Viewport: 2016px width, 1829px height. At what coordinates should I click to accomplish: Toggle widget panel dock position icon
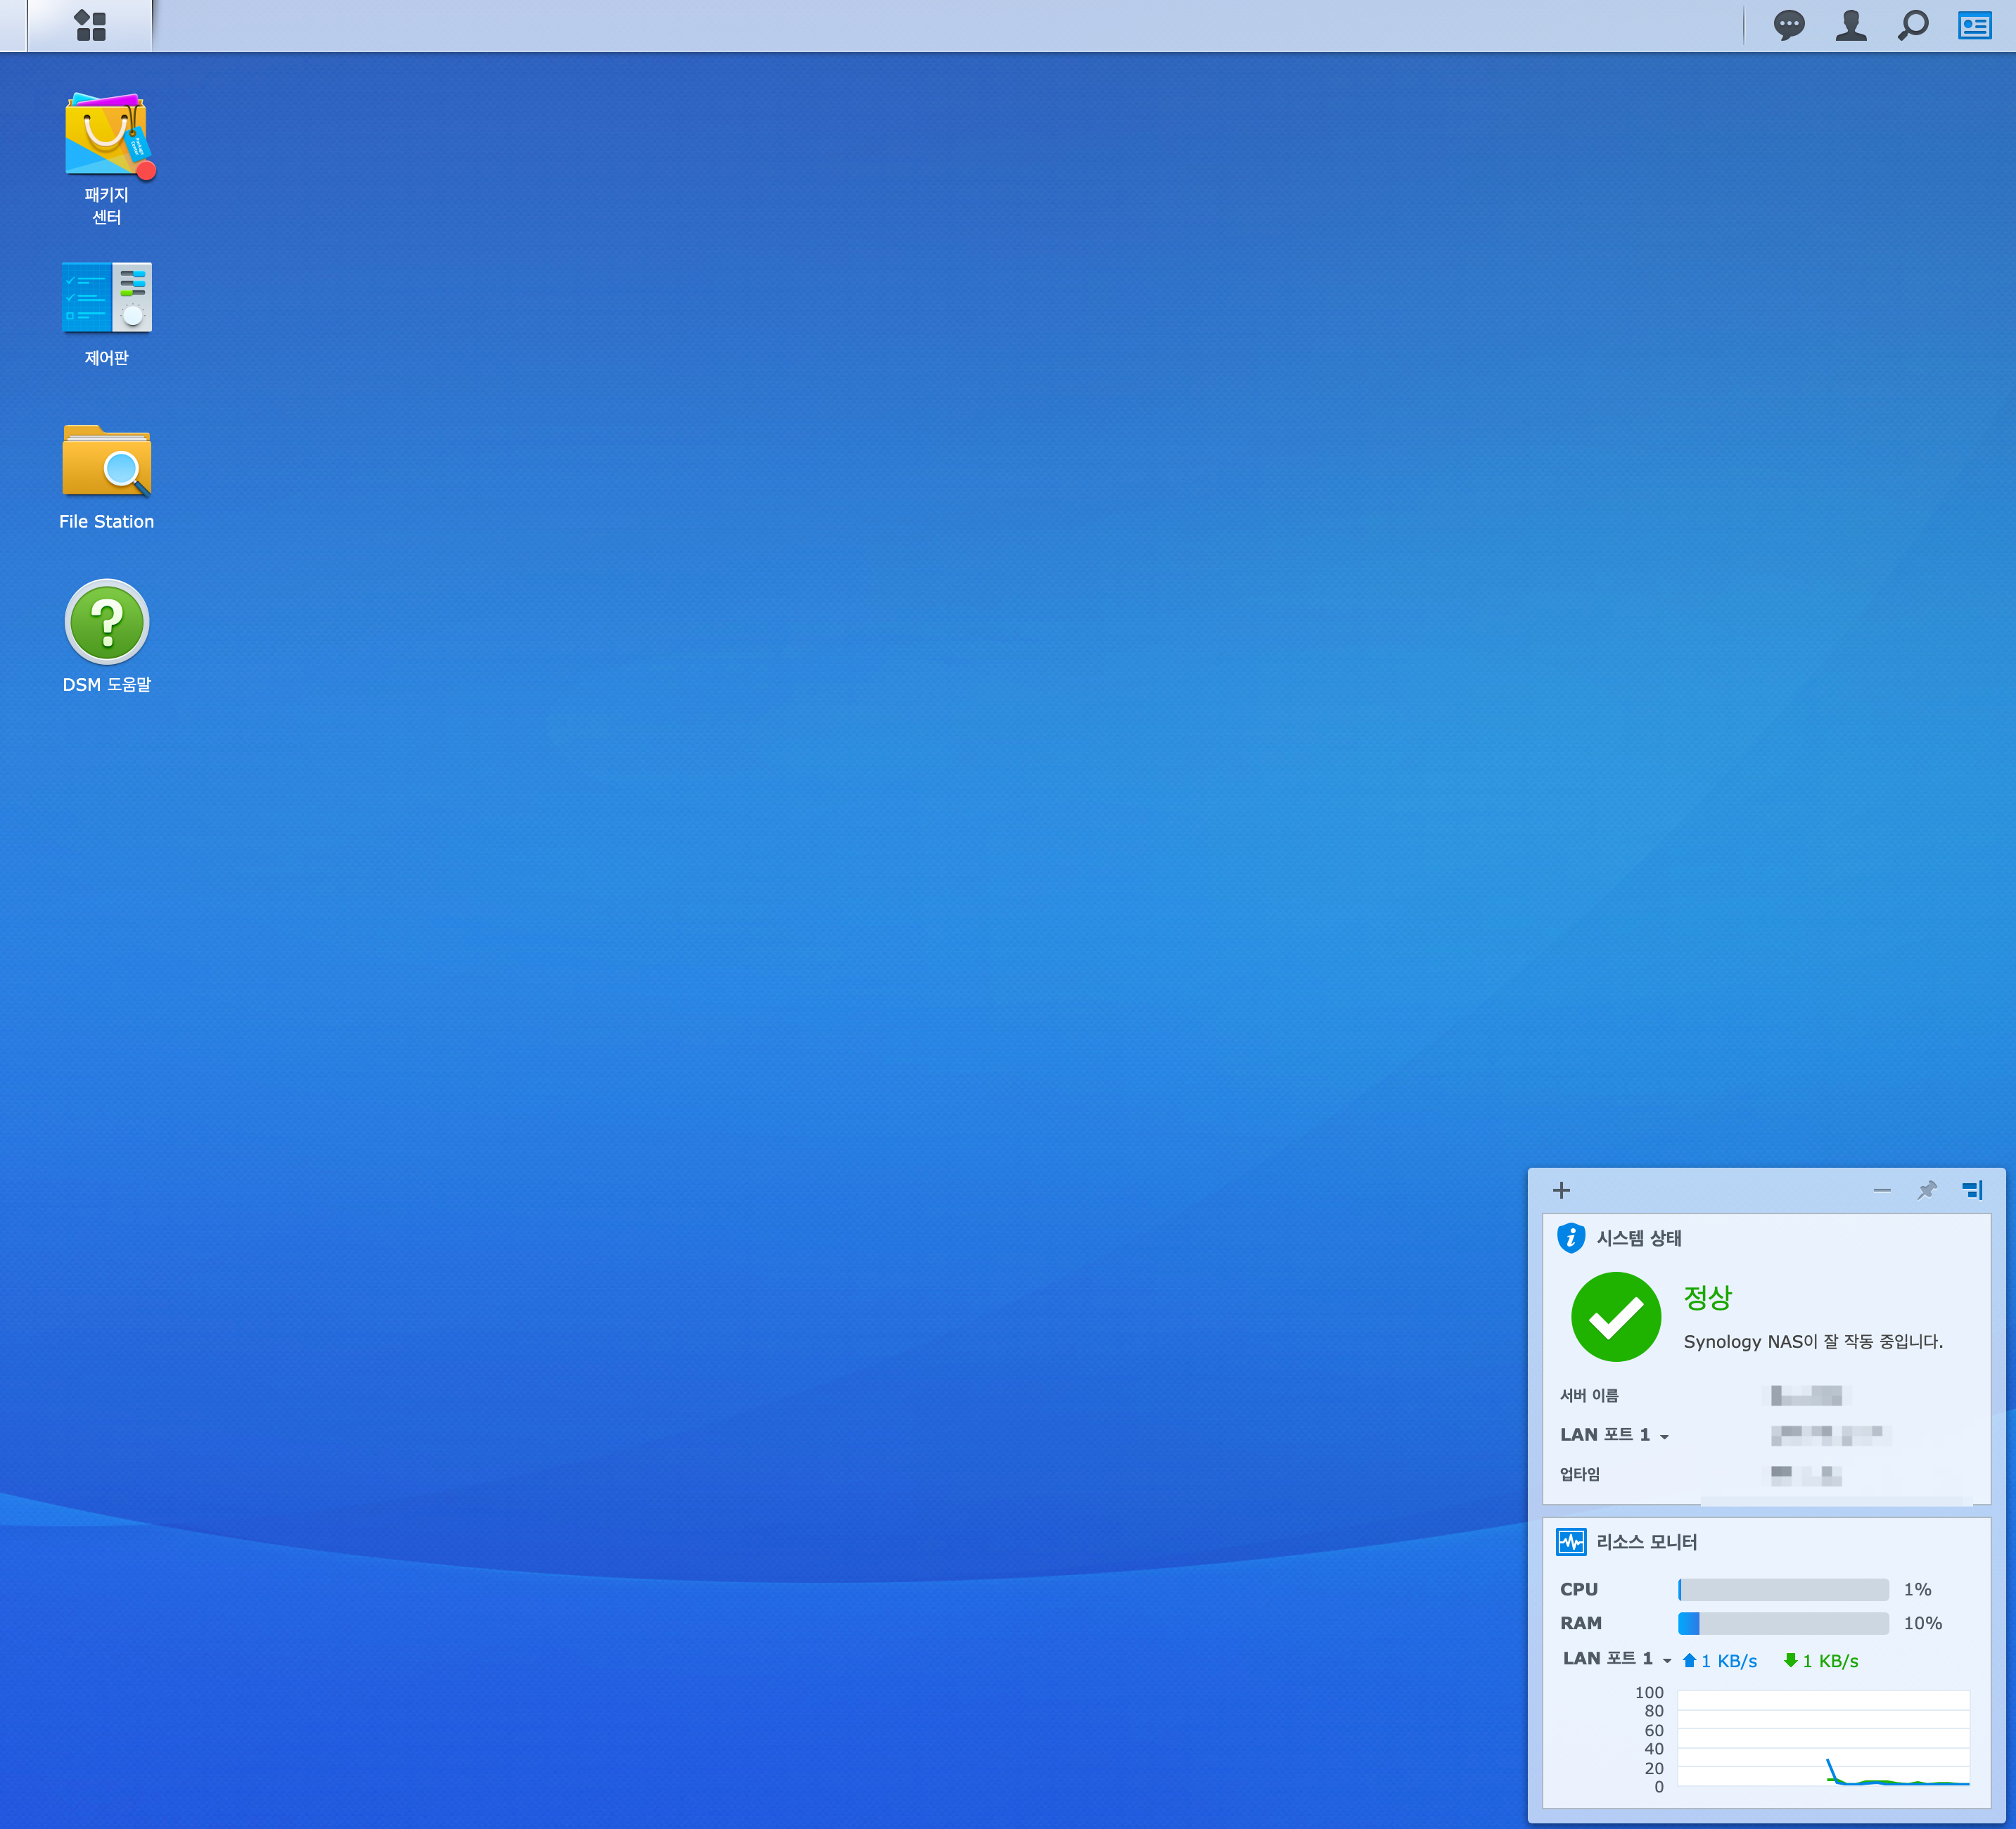point(1972,1190)
